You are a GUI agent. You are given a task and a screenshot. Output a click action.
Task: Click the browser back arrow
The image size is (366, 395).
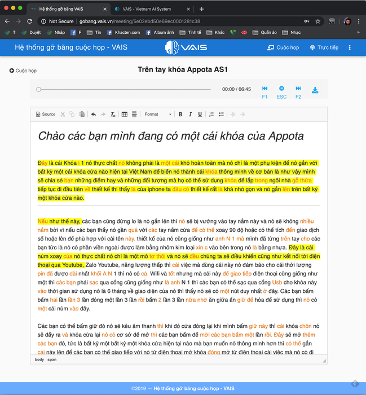tap(7, 21)
